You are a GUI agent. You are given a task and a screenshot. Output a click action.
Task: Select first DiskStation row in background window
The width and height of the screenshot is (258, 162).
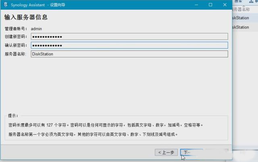tap(245, 18)
